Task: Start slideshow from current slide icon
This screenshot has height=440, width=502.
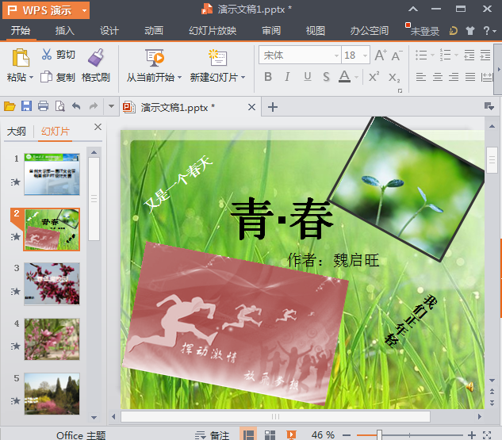Action: coord(155,58)
